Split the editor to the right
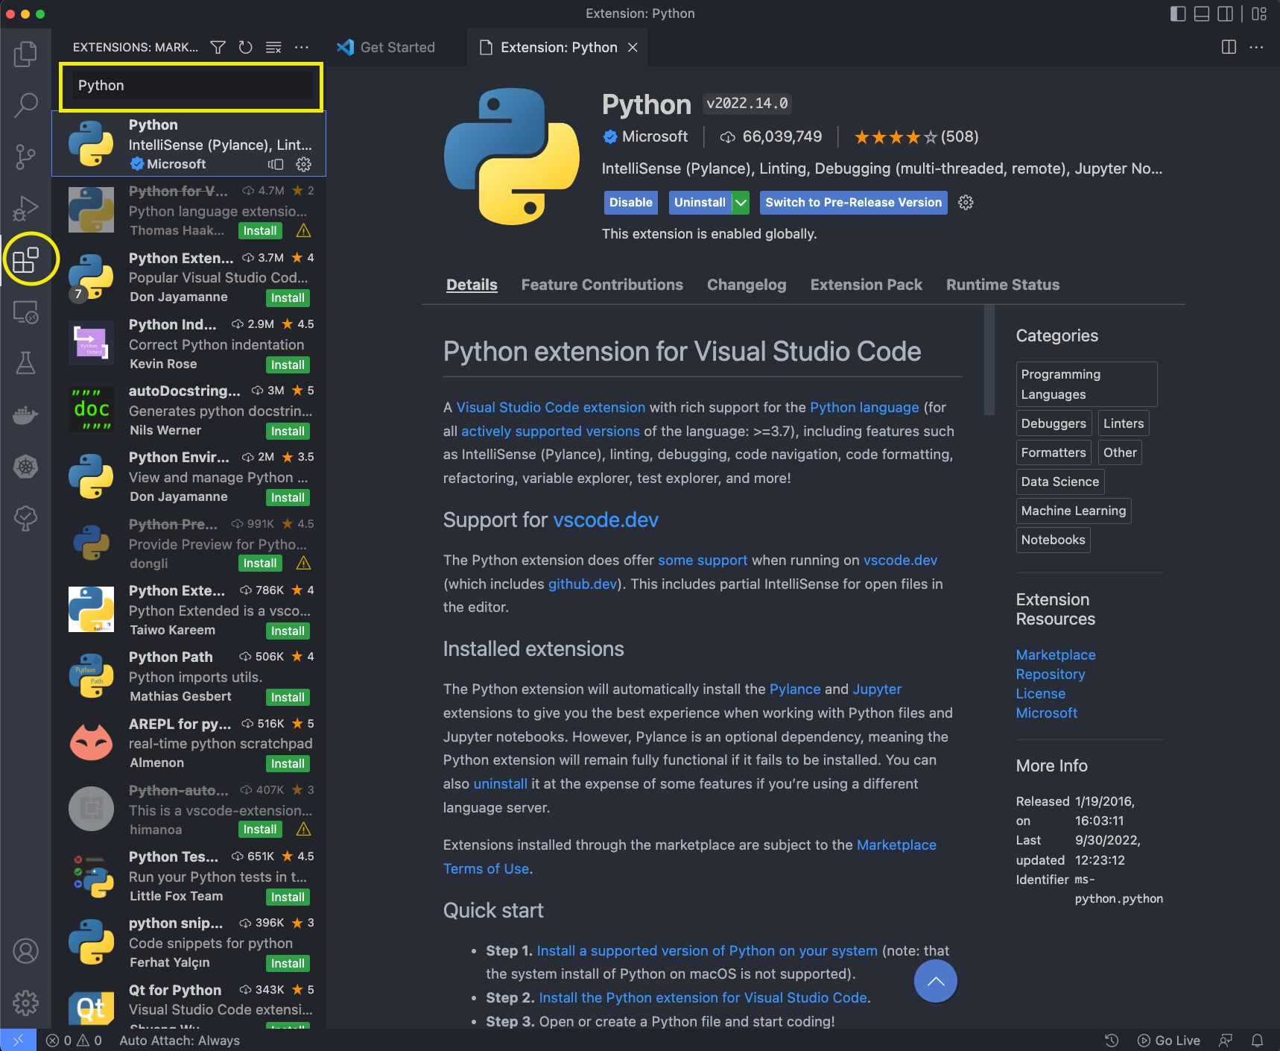This screenshot has width=1280, height=1051. pyautogui.click(x=1229, y=48)
